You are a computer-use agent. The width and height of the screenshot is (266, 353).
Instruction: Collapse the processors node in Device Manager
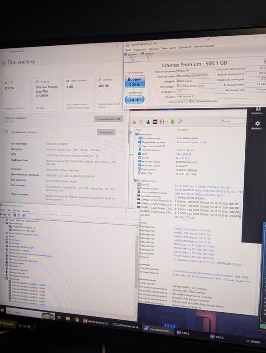coord(4,278)
